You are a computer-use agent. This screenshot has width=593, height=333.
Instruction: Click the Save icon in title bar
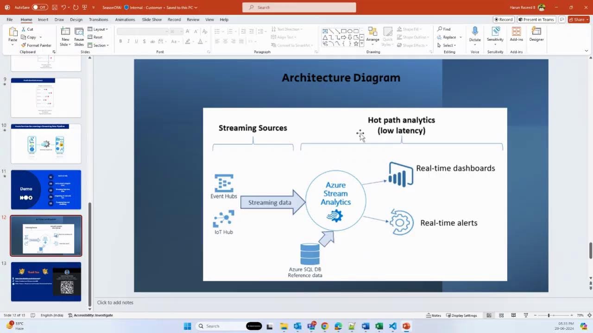click(55, 7)
